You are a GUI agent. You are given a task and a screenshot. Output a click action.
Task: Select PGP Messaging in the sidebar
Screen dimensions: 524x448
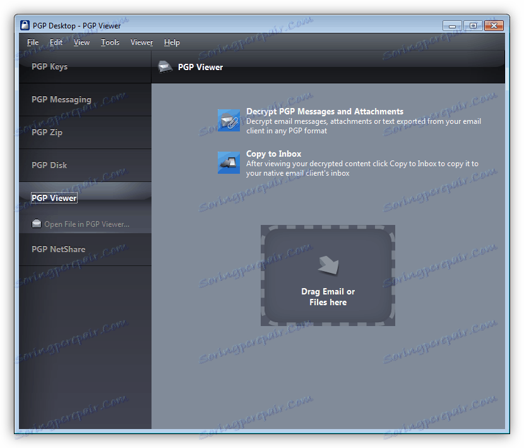(x=85, y=100)
